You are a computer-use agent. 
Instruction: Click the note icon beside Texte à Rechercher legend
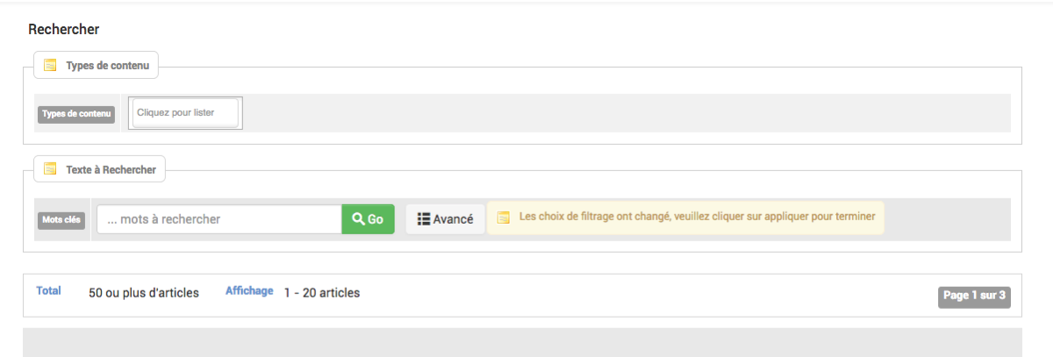point(50,169)
